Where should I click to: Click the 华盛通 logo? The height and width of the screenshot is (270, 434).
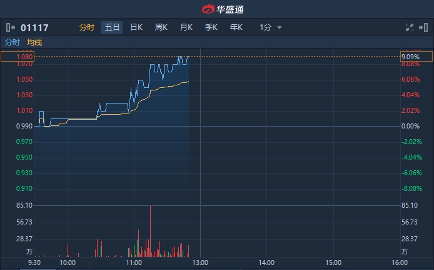tap(216, 9)
